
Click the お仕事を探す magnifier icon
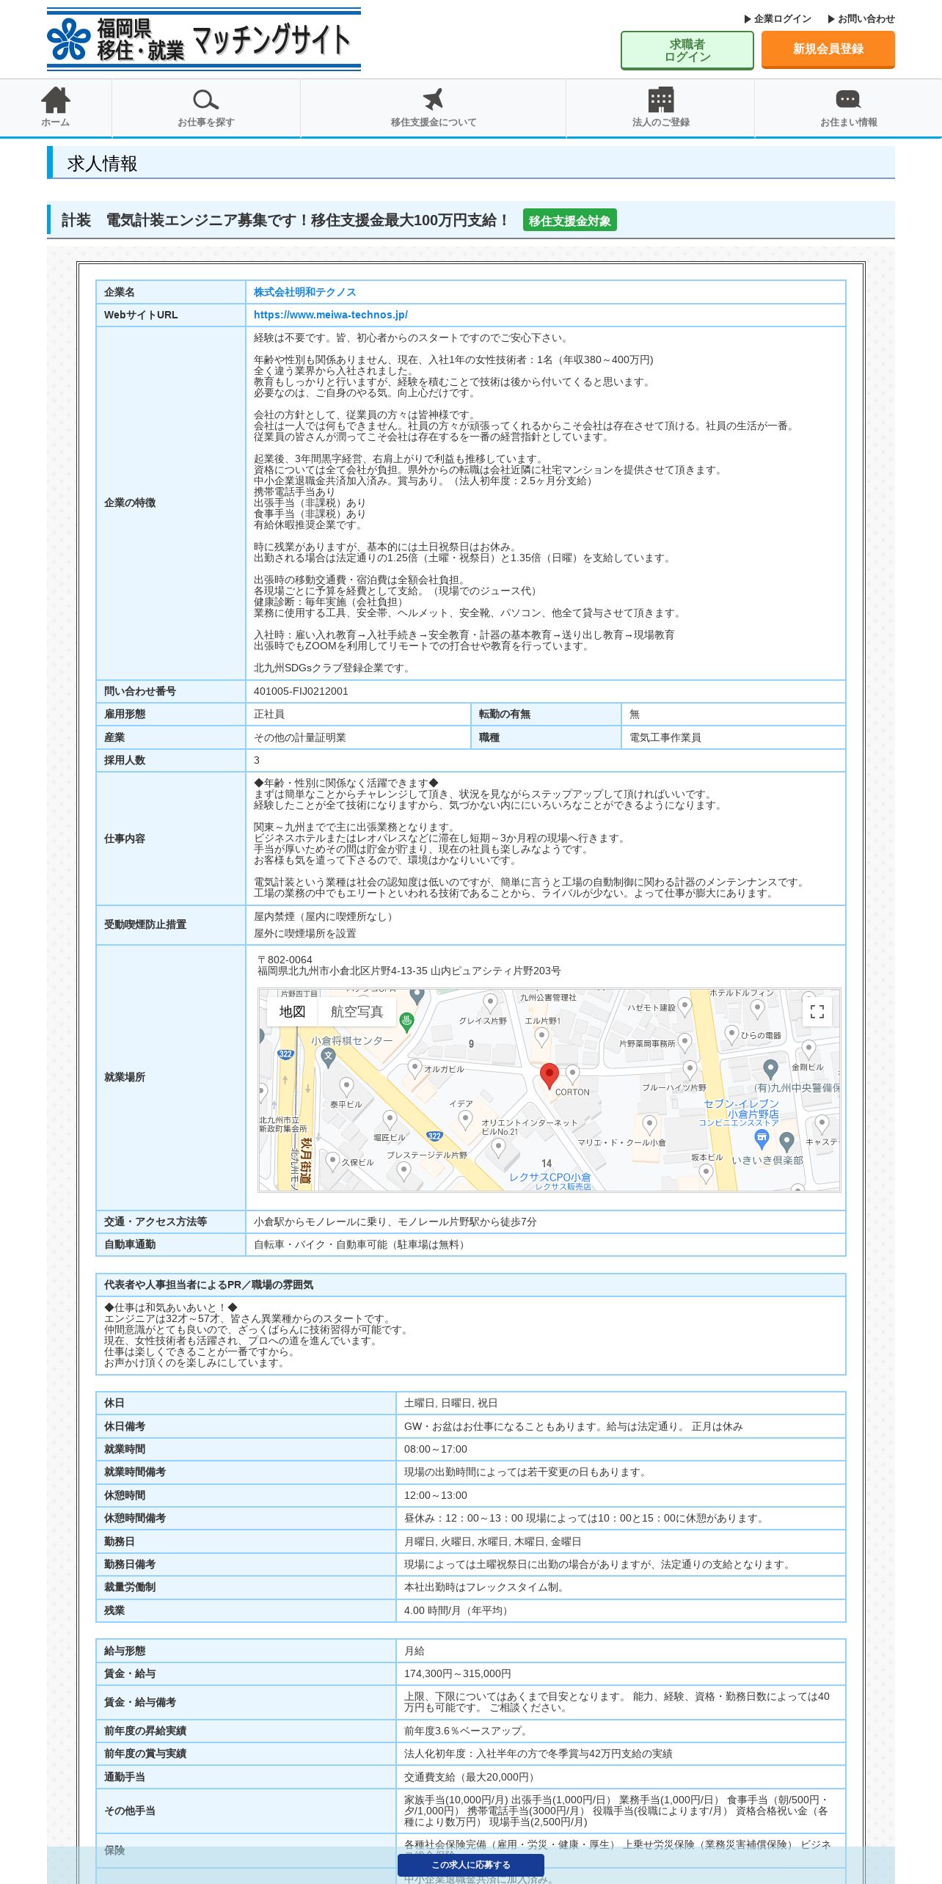tap(205, 100)
